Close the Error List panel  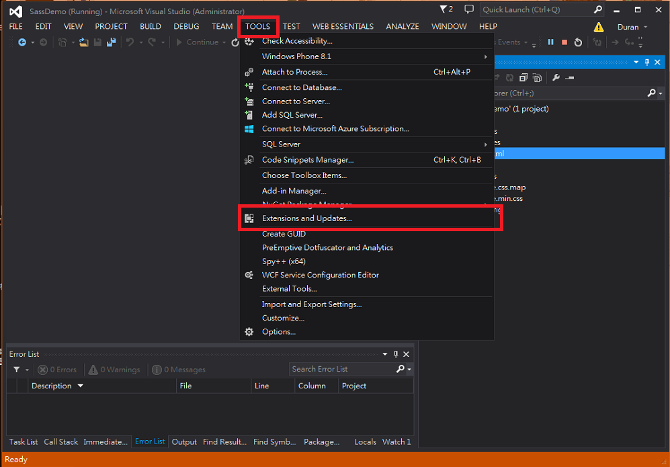pos(407,354)
